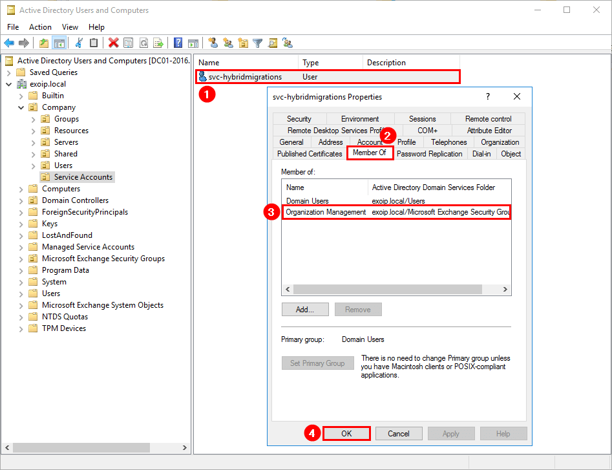Image resolution: width=612 pixels, height=470 pixels.
Task: Expand the Domain Controllers node
Action: 21,200
